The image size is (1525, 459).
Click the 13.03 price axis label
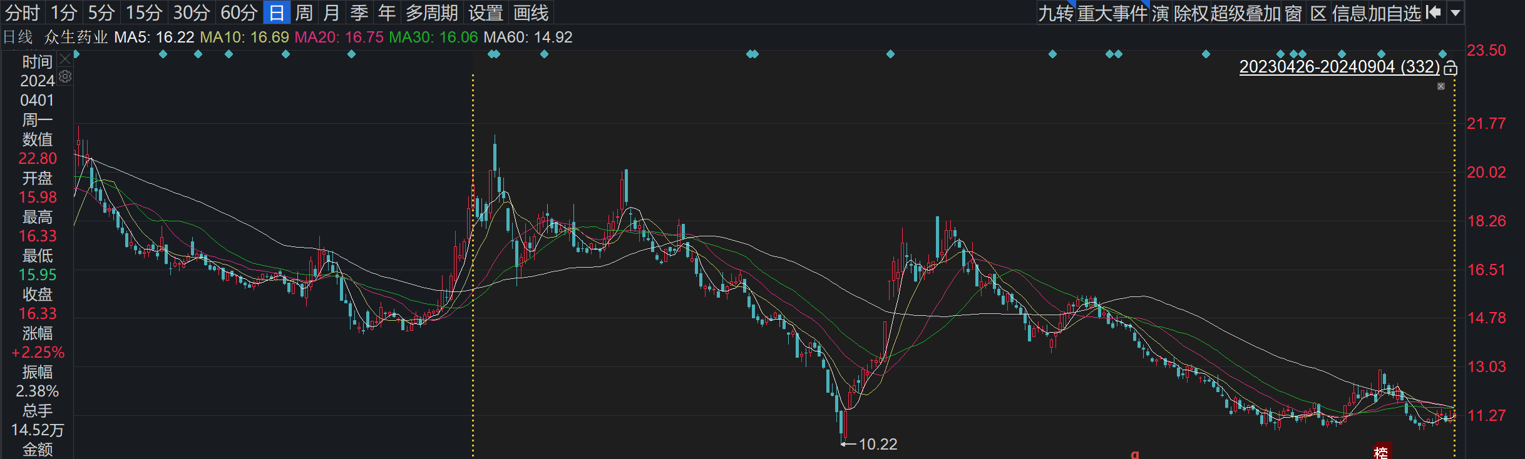click(x=1486, y=366)
